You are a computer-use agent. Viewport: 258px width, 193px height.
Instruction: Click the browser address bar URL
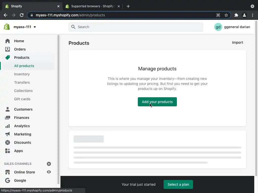pyautogui.click(x=70, y=15)
